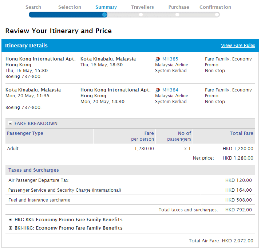Click the Taxes and Surcharges heading
This screenshot has width=261, height=250.
click(x=33, y=170)
